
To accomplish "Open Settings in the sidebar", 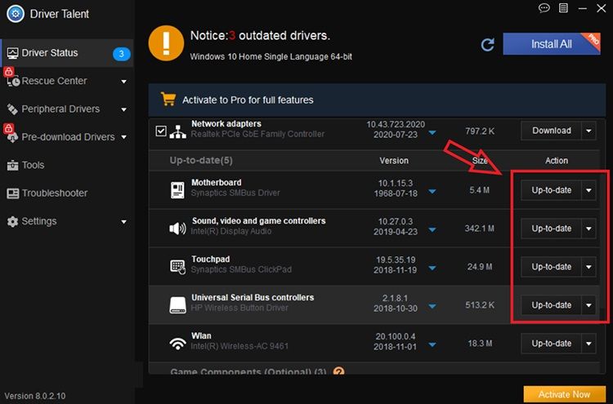I will point(67,221).
